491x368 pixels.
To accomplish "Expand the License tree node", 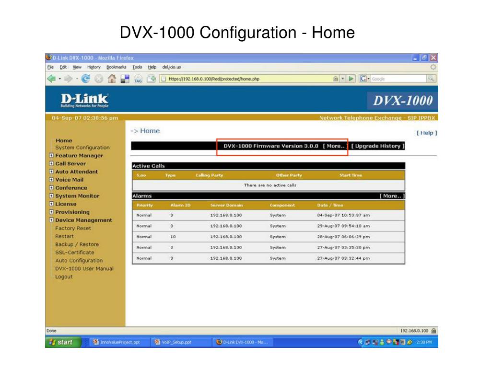I will point(51,204).
